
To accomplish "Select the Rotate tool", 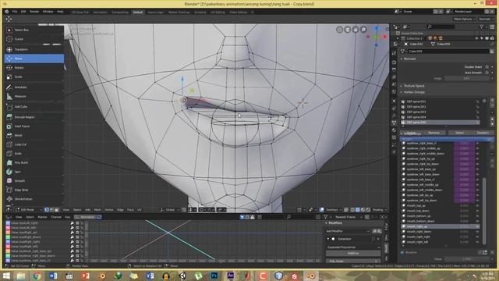I will (34, 68).
